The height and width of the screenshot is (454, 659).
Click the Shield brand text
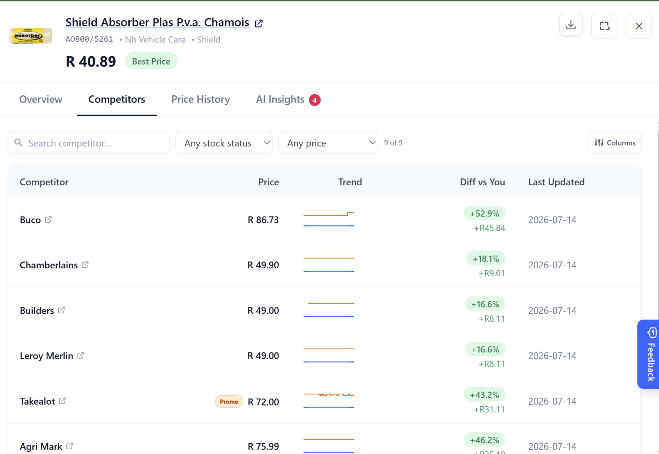coord(209,39)
